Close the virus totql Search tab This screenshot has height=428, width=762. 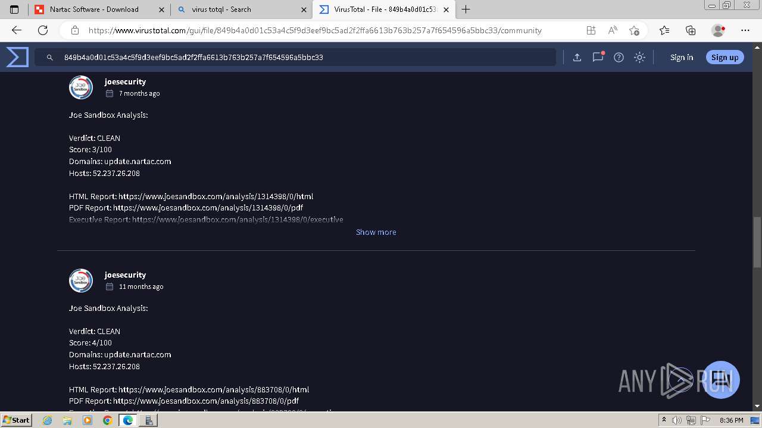point(304,10)
